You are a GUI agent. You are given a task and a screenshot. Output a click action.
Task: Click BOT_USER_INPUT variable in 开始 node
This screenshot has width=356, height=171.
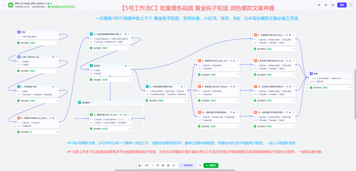tap(29, 37)
